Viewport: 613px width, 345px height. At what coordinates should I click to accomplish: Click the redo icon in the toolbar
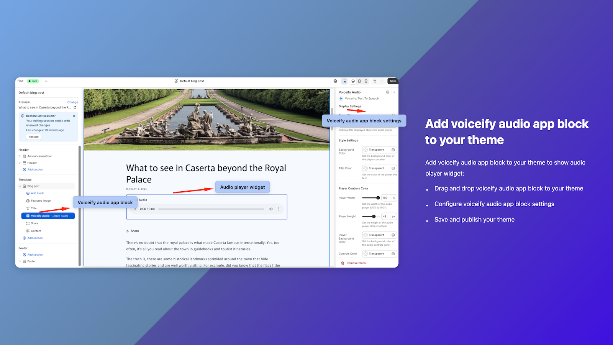click(x=382, y=81)
